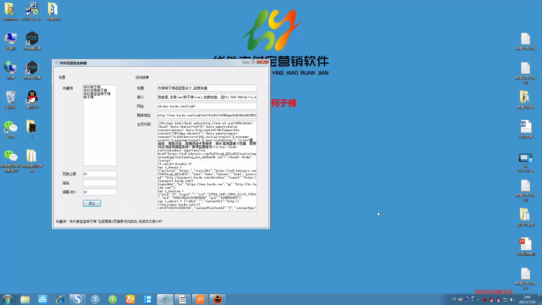Select the 微信清粉内部版 folder
This screenshot has width=542, height=305.
(x=32, y=161)
